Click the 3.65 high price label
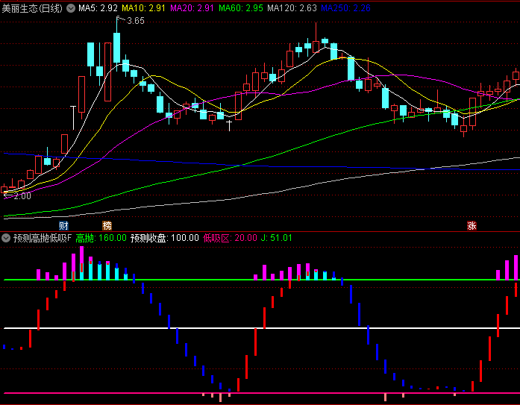The height and width of the screenshot is (405, 520). (x=136, y=21)
